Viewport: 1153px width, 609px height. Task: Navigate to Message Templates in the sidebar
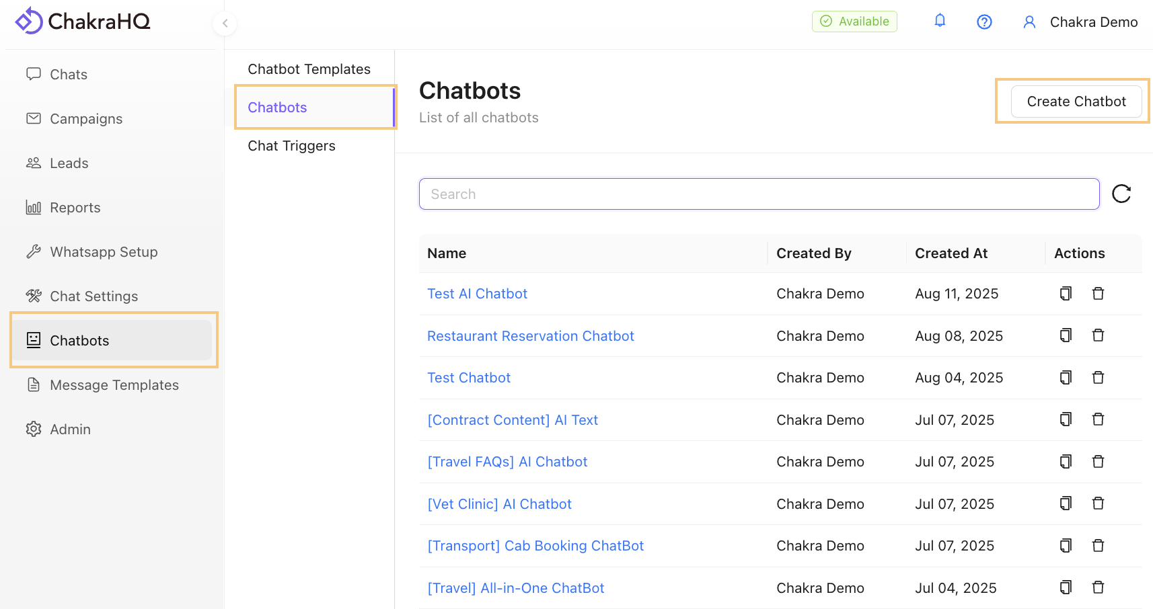(114, 384)
